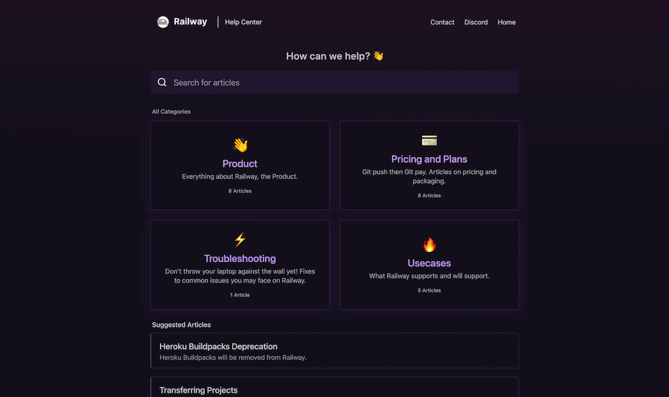Open Pricing and Plans category
The height and width of the screenshot is (397, 669).
[x=429, y=159]
